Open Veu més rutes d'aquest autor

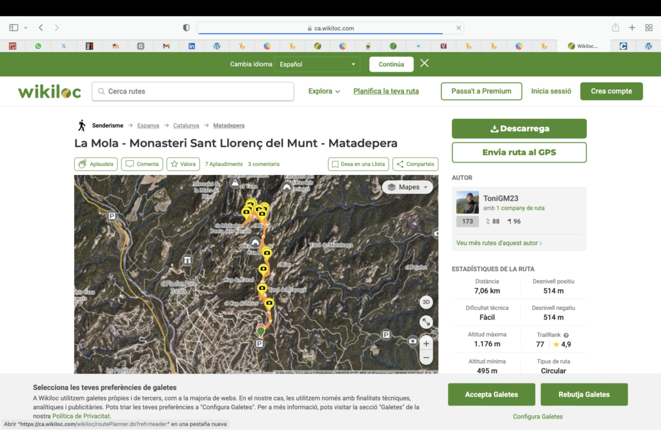pyautogui.click(x=499, y=243)
